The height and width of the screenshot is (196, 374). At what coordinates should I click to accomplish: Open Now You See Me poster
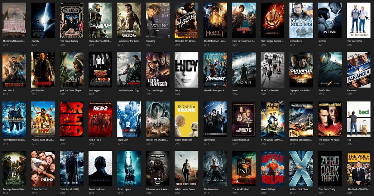point(272,70)
